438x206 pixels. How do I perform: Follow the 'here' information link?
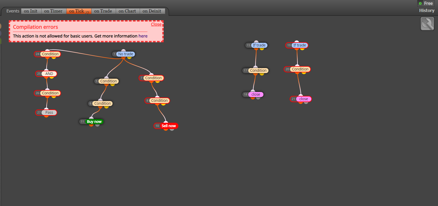tap(143, 36)
